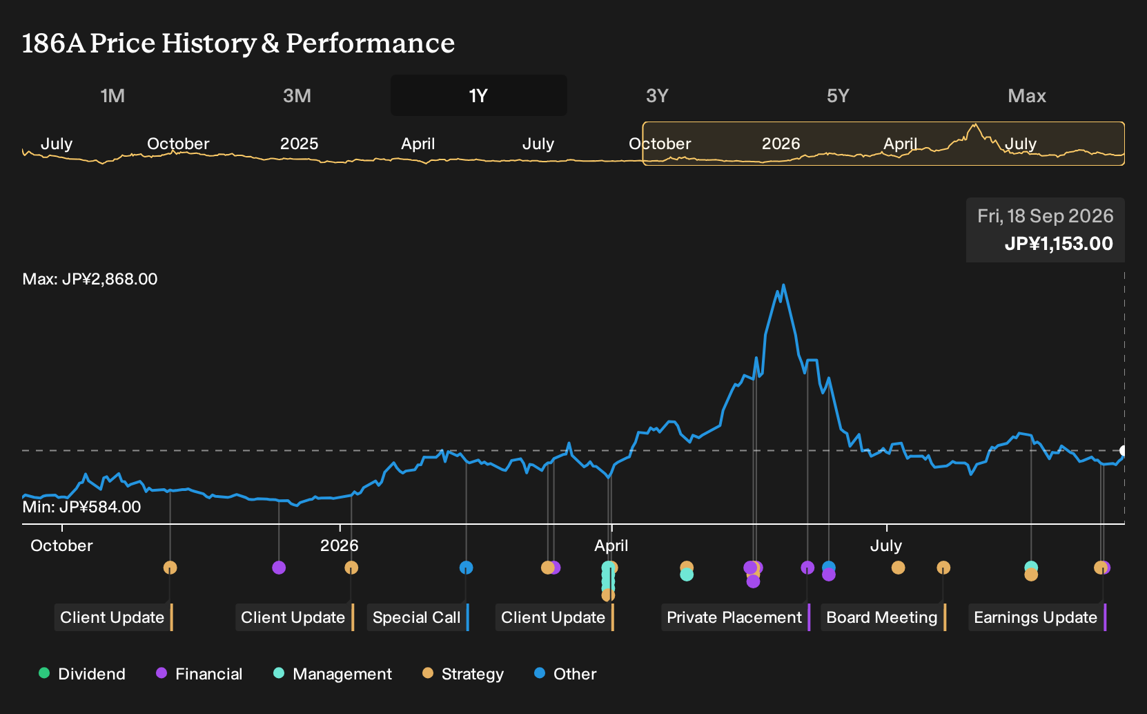
Task: Switch to the 3Y range tab
Action: (657, 95)
